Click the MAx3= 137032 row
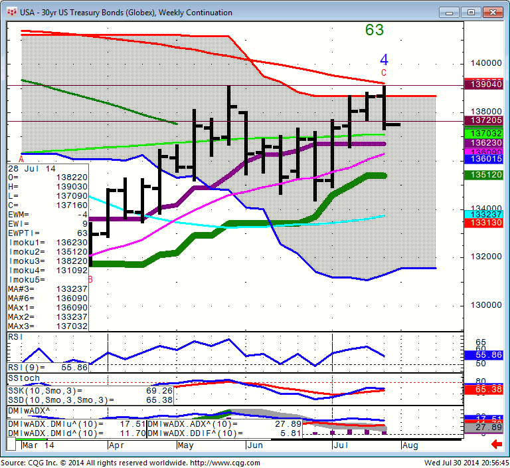Viewport: 510px width, 468px height. (x=48, y=326)
